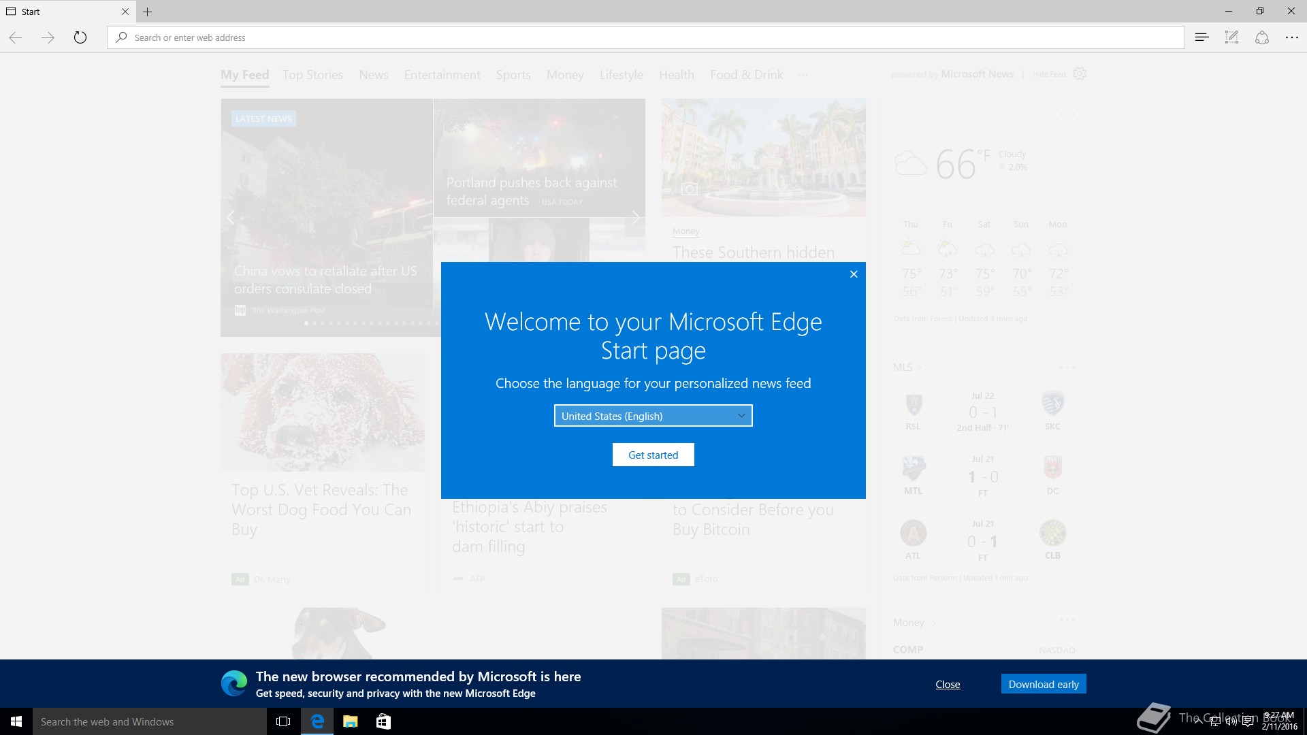Focus the search or web address box
Screen dimensions: 1307x735
click(x=645, y=37)
